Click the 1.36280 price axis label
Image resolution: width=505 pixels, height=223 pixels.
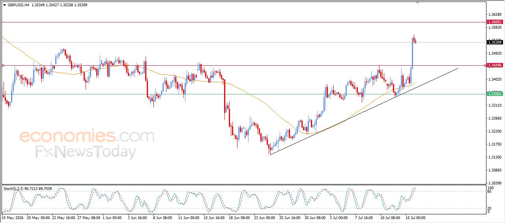coord(495,15)
